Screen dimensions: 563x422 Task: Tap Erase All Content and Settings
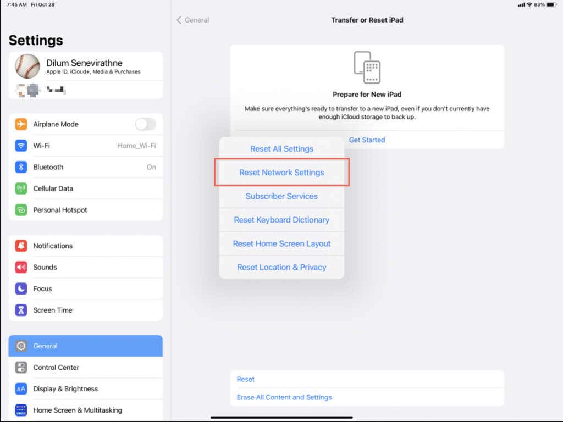[367, 397]
